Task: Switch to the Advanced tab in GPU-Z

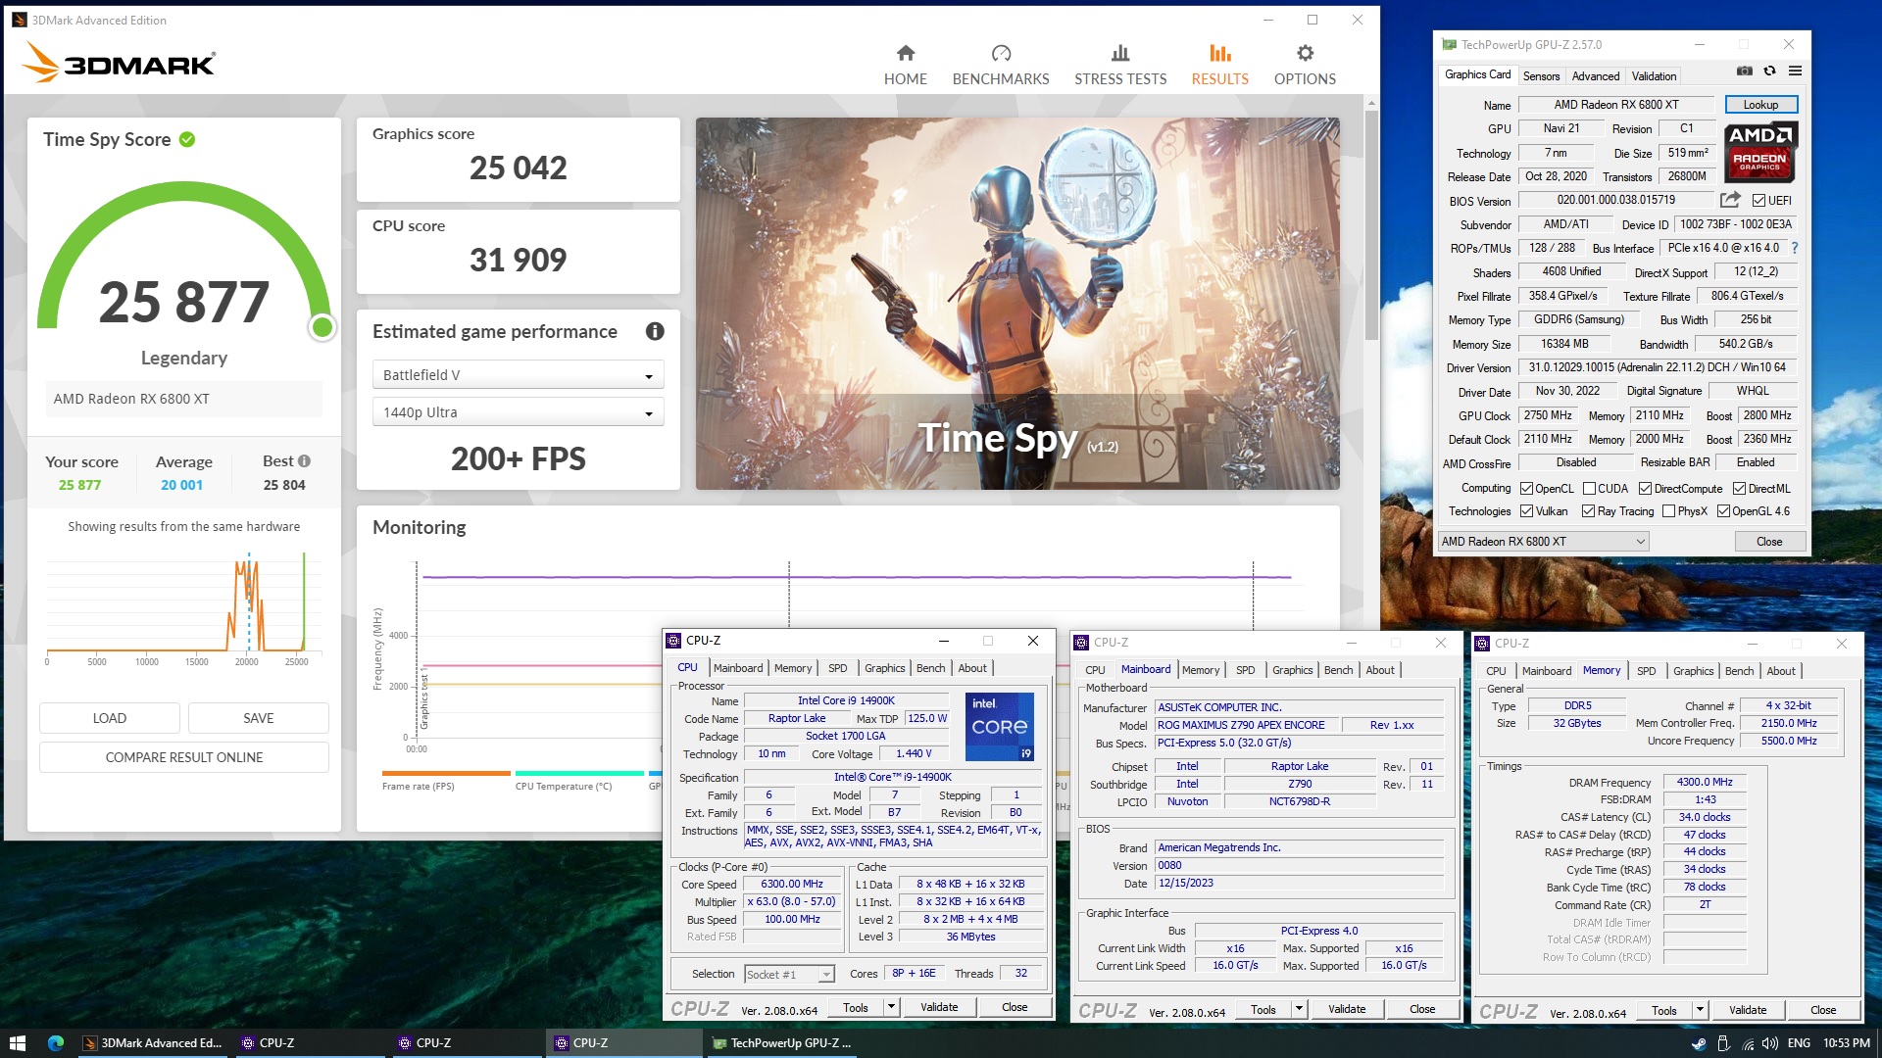Action: pyautogui.click(x=1595, y=75)
